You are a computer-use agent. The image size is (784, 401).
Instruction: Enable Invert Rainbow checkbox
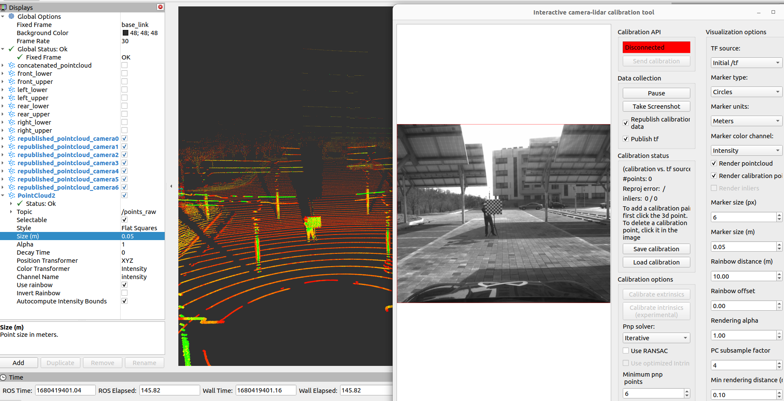pos(124,293)
